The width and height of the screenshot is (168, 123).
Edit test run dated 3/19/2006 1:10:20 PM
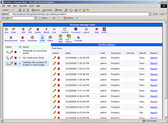(54, 58)
